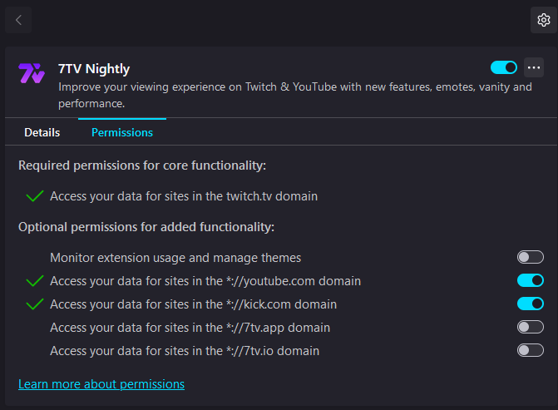Open the 7TV Nightly more options menu
This screenshot has width=558, height=410.
pos(533,67)
